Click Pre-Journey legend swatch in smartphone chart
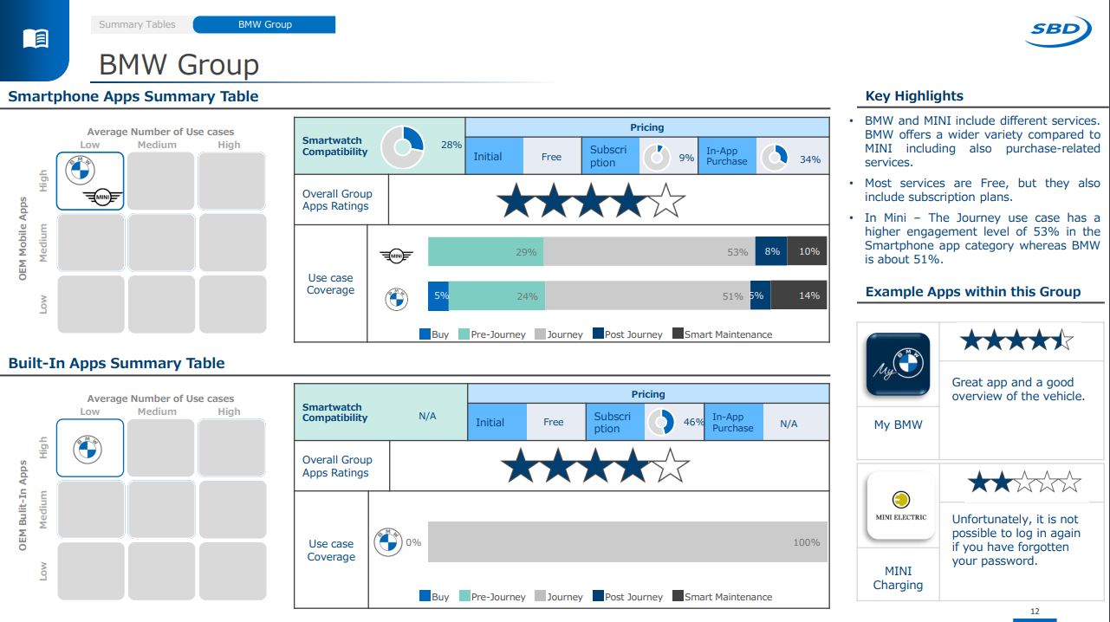 464,334
